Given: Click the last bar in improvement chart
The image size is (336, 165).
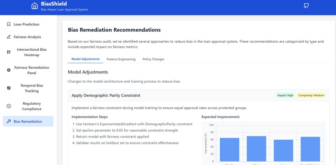Looking at the screenshot, I should click(x=310, y=149).
